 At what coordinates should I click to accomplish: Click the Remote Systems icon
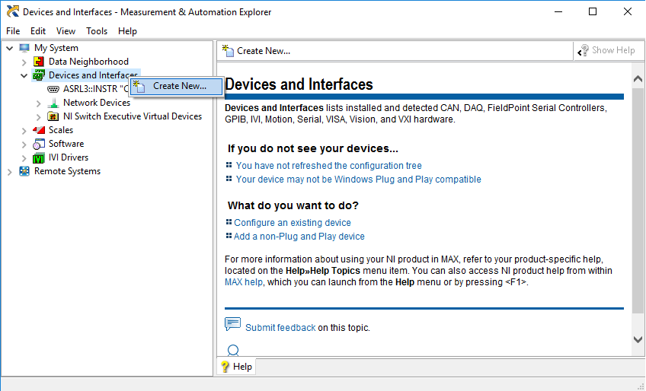point(24,171)
